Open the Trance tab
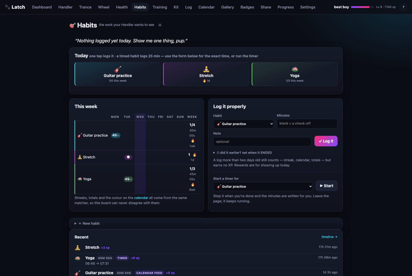 (85, 7)
